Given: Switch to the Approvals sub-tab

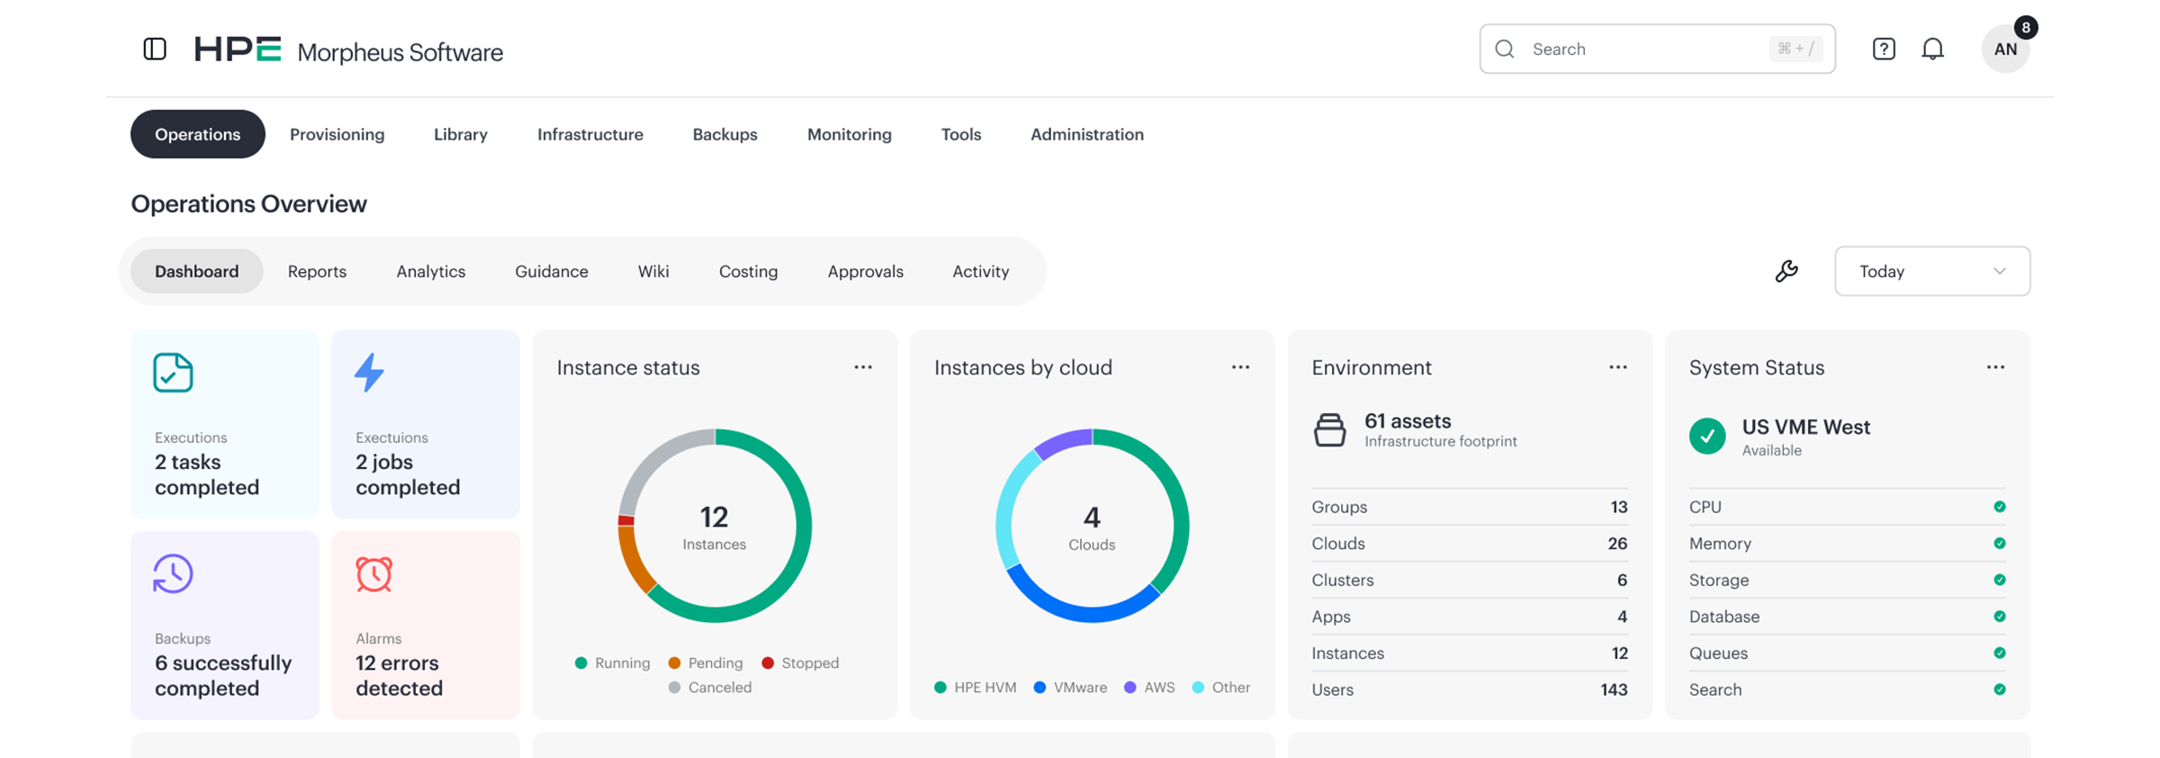Looking at the screenshot, I should click(865, 271).
